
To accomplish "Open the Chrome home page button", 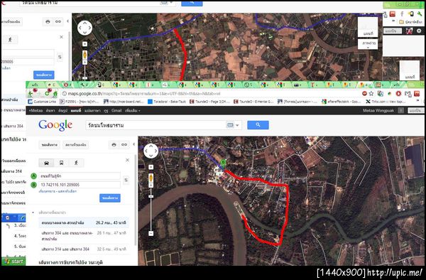I will tap(55, 94).
